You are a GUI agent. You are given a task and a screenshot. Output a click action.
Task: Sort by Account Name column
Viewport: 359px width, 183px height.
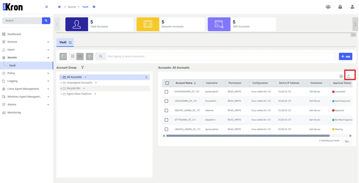[x=186, y=83]
